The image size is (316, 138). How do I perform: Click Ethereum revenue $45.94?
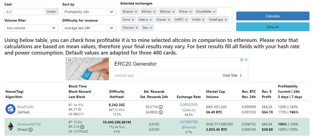[x=267, y=124]
